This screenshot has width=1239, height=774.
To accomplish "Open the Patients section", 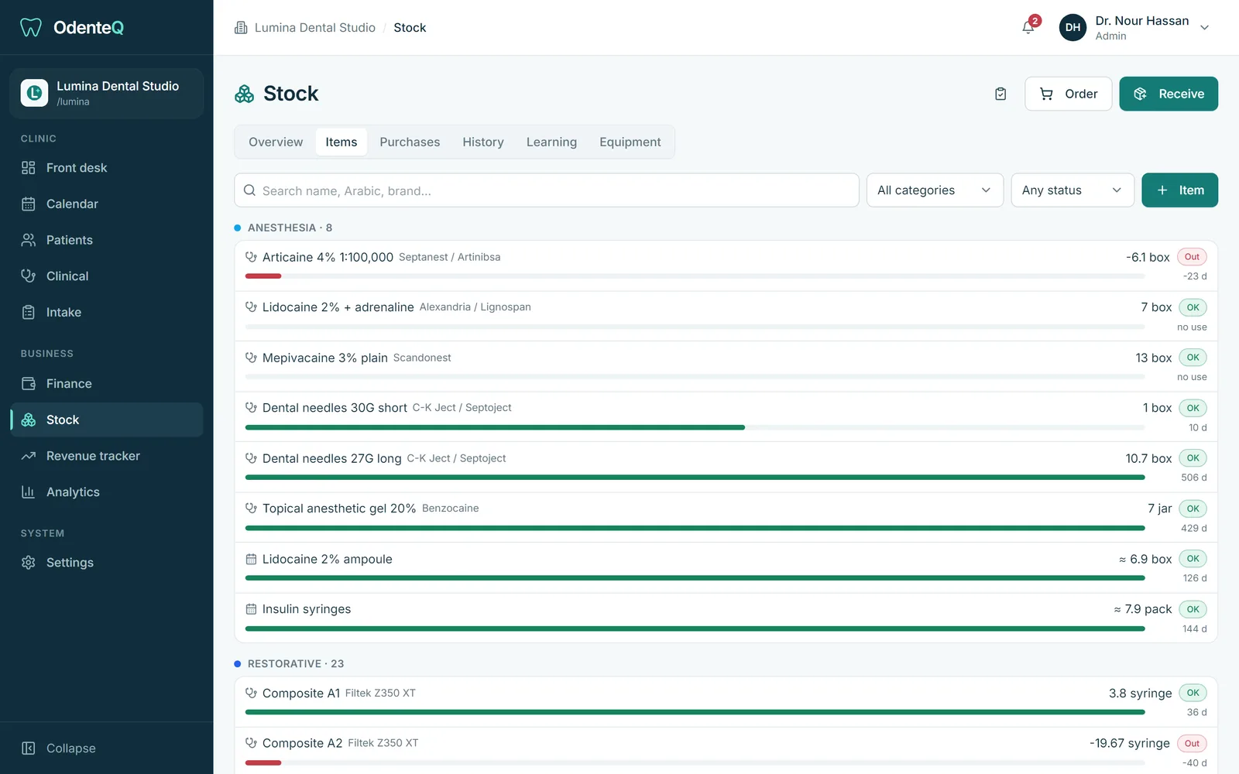I will (107, 240).
